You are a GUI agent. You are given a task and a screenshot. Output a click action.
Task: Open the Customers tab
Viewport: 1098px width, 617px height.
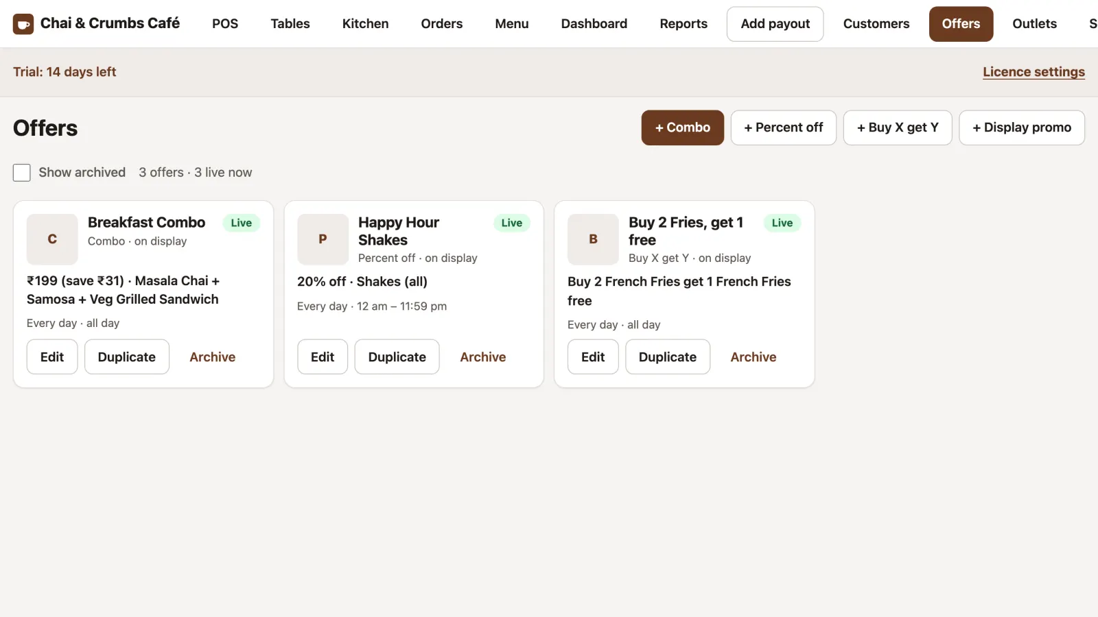click(876, 24)
